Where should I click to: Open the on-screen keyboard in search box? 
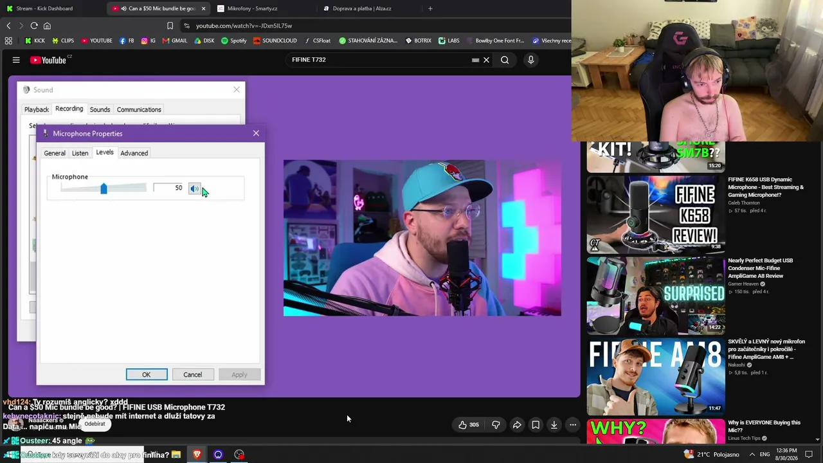coord(475,60)
